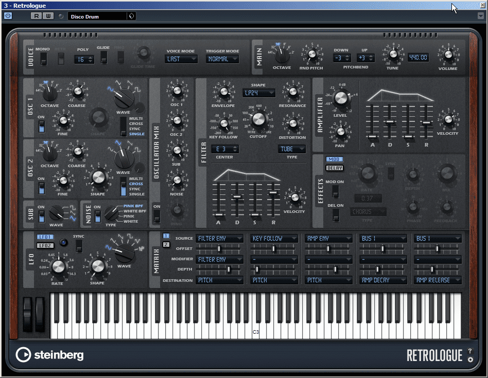Click the Write automation W button

48,16
